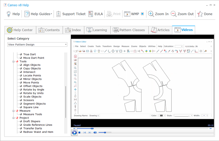Screen dimensions: 219x141
Task: Select the True Dart video
Action: 29,54
